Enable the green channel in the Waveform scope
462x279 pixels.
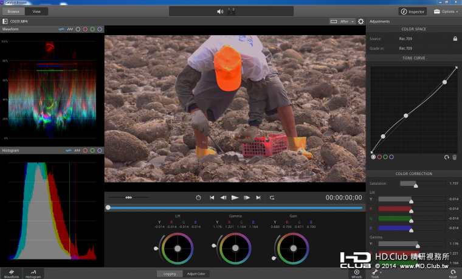click(x=92, y=29)
